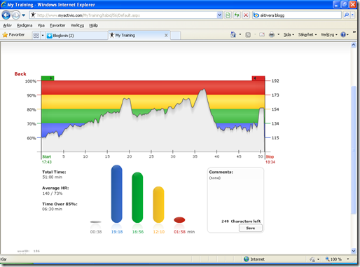
Task: Expand the zoom level dropdown arrow
Action: coord(348,259)
